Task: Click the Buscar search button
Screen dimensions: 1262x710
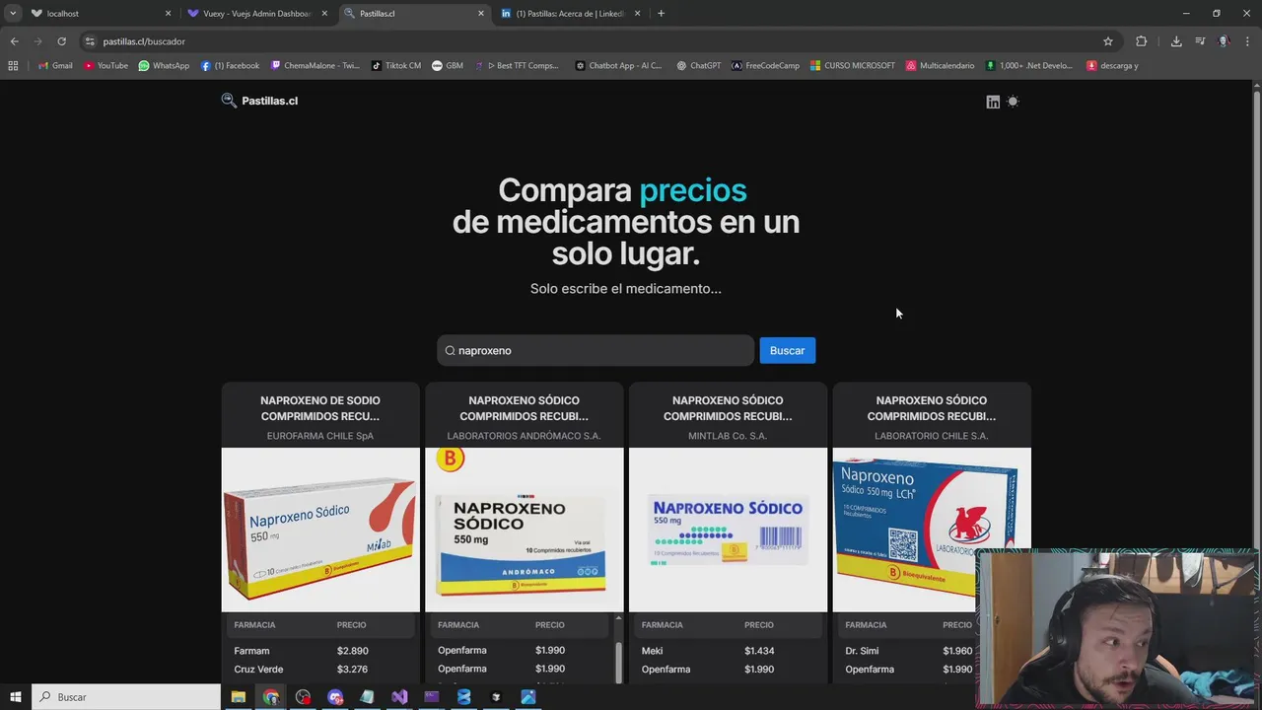Action: [787, 350]
